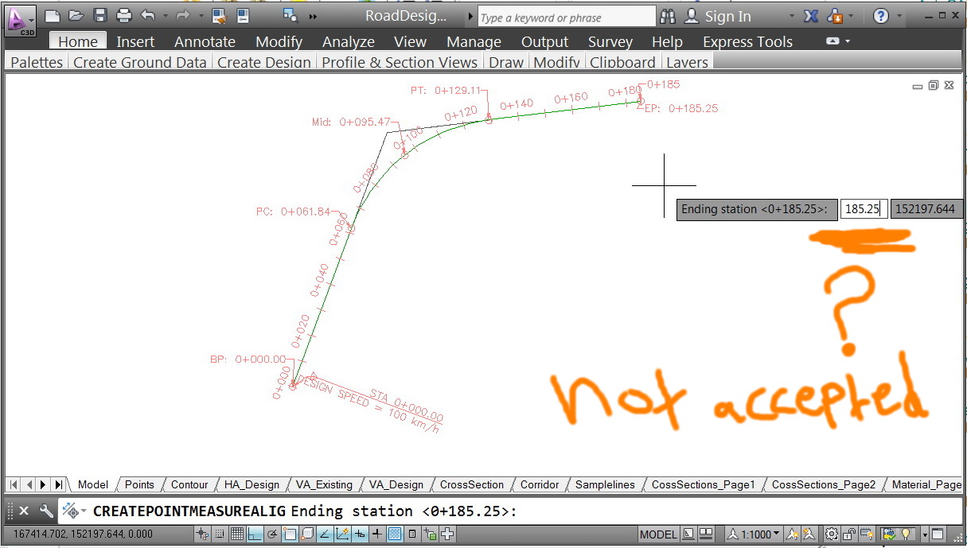This screenshot has width=967, height=548.
Task: Open the CrossSection layout tab
Action: tap(471, 484)
